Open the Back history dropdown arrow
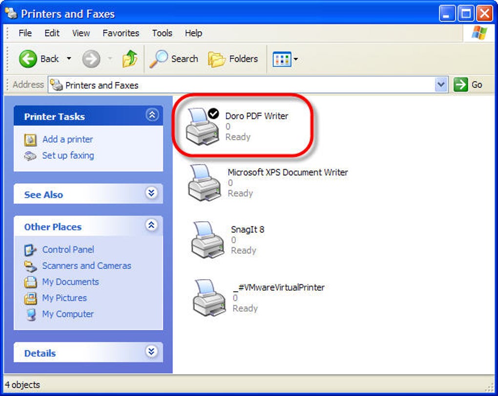This screenshot has width=498, height=396. coord(69,58)
